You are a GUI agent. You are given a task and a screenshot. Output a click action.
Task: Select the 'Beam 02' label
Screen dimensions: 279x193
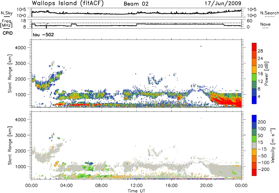coord(136,4)
